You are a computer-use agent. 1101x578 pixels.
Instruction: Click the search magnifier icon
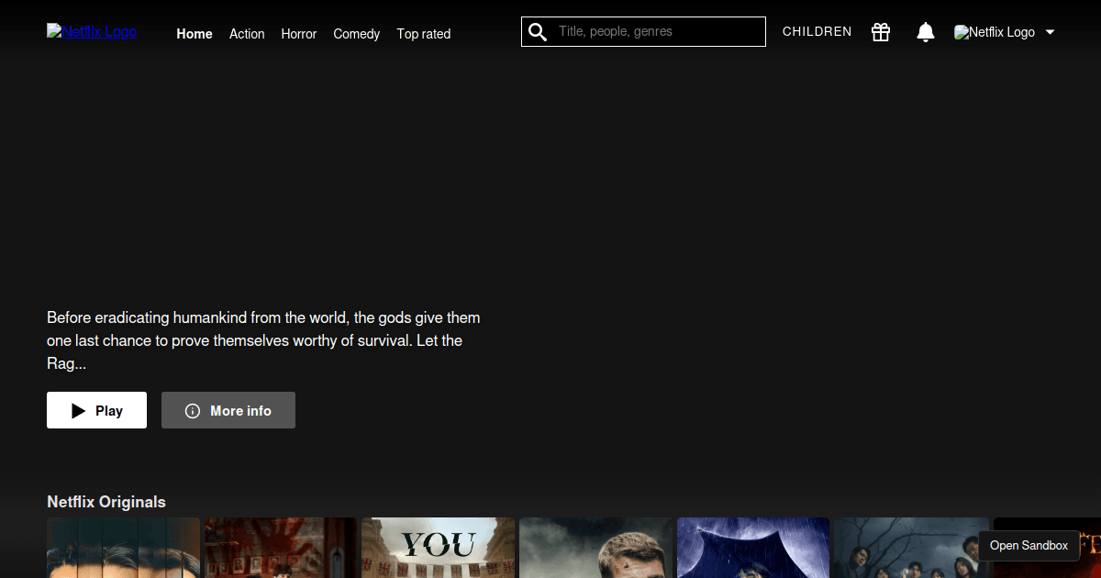[537, 31]
